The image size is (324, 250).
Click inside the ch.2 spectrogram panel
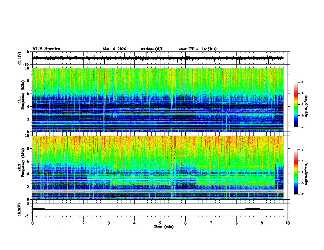[x=157, y=167]
